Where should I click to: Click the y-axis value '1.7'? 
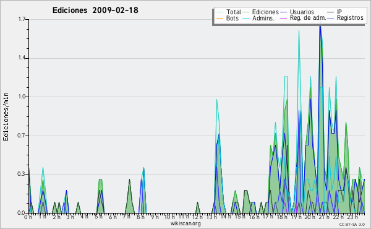pyautogui.click(x=22, y=19)
